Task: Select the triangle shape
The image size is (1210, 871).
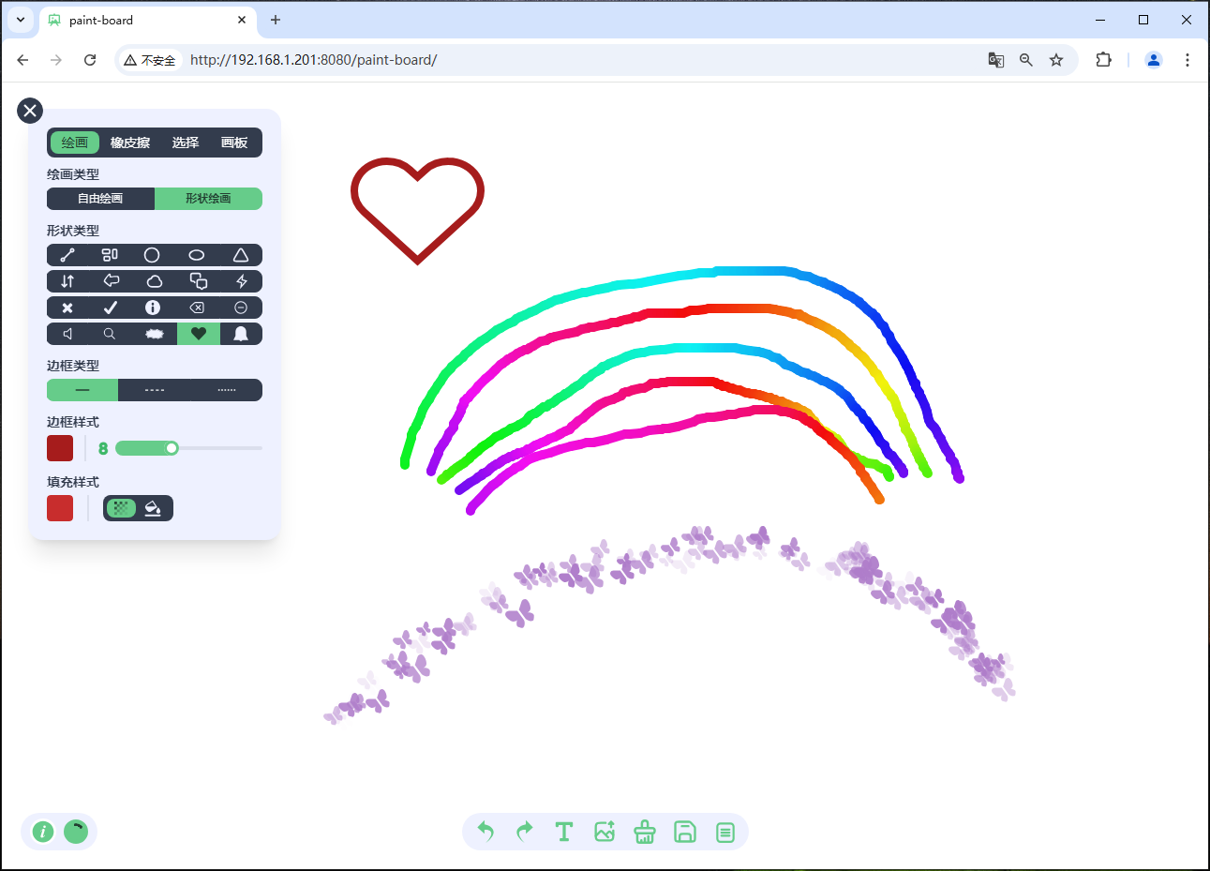Action: 241,255
